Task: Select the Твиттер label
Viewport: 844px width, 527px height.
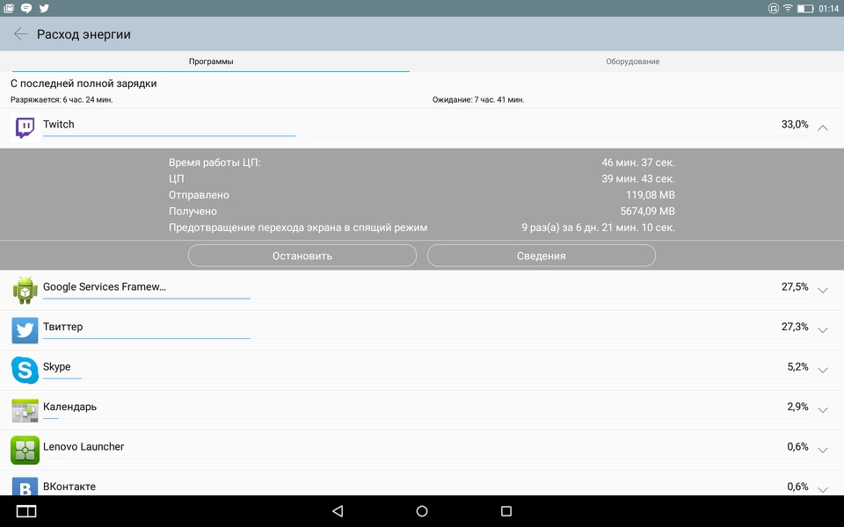Action: coord(63,327)
